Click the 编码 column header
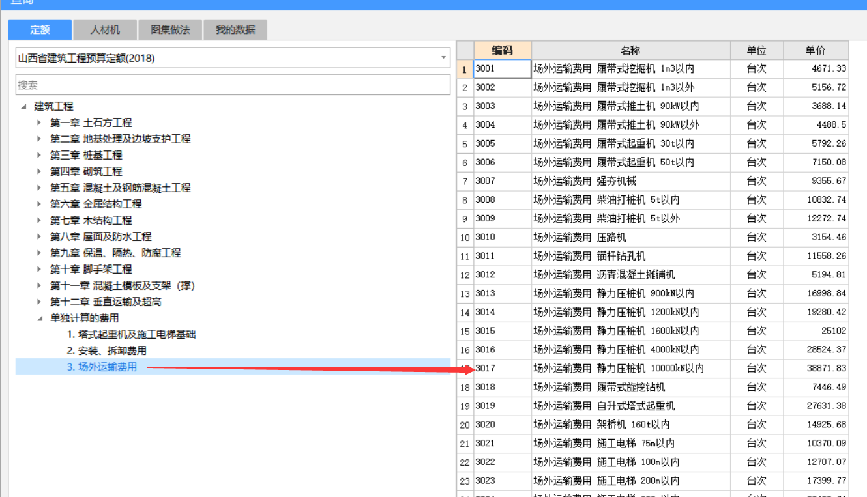The width and height of the screenshot is (867, 497). [503, 50]
